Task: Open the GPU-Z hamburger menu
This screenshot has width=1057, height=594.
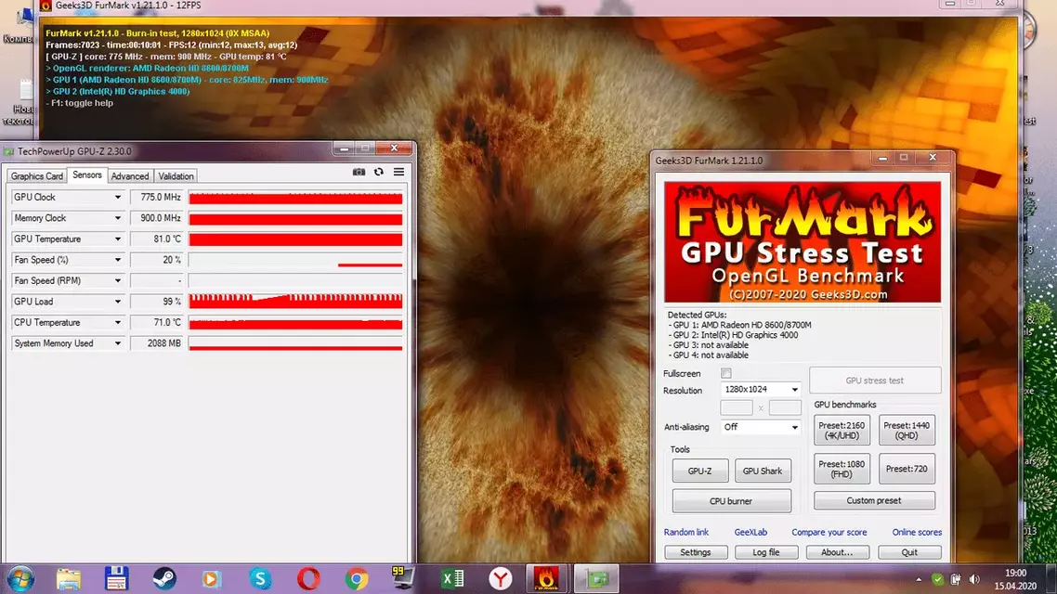Action: pyautogui.click(x=399, y=172)
